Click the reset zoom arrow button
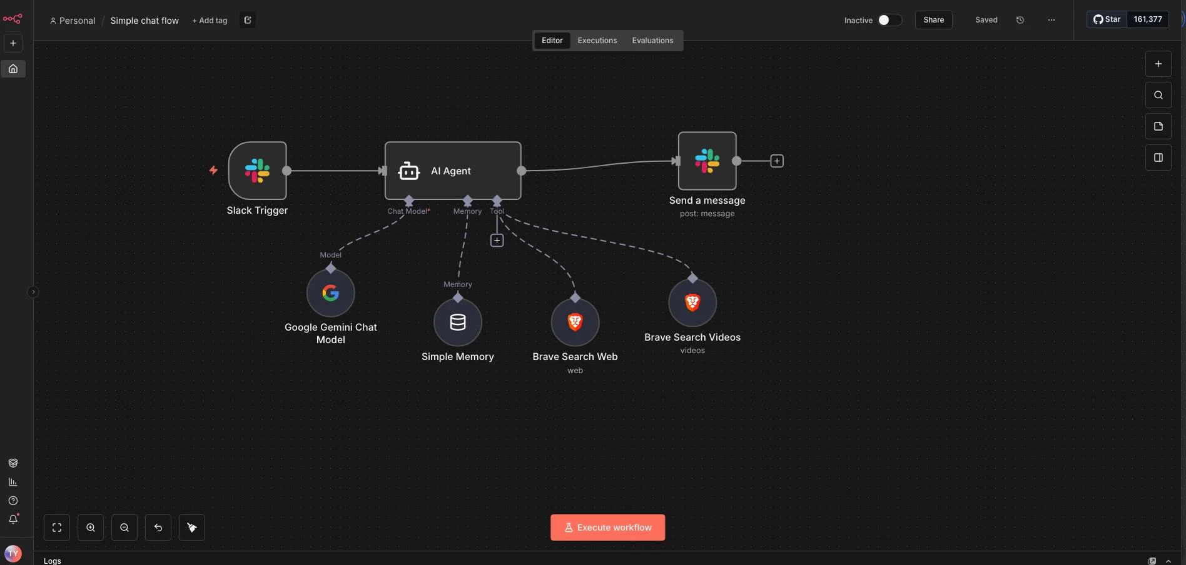 click(x=158, y=527)
